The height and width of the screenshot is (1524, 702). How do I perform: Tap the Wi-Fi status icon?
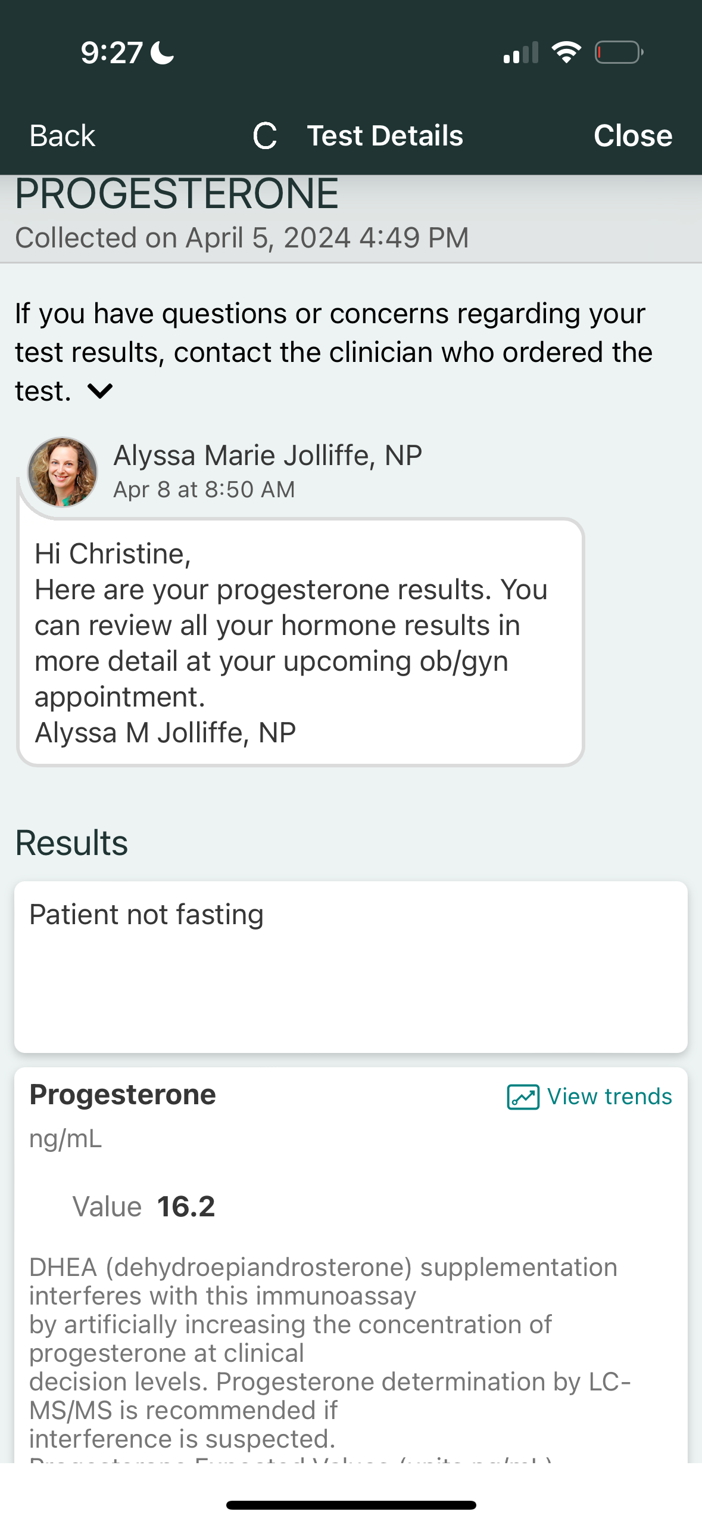[x=566, y=52]
